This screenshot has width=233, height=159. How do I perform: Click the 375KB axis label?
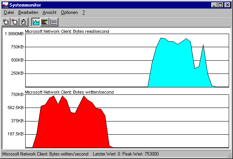point(17,121)
